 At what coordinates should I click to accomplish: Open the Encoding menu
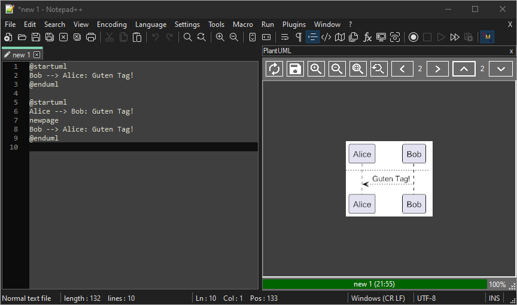tap(112, 25)
